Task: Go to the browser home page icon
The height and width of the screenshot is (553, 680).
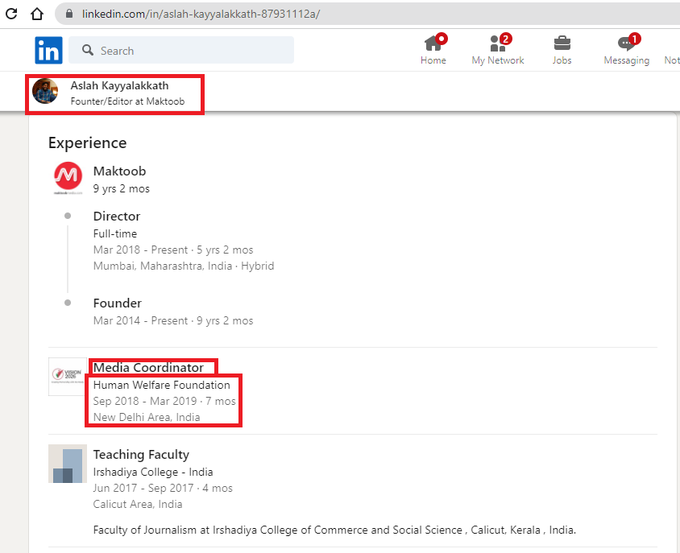Action: click(x=37, y=14)
